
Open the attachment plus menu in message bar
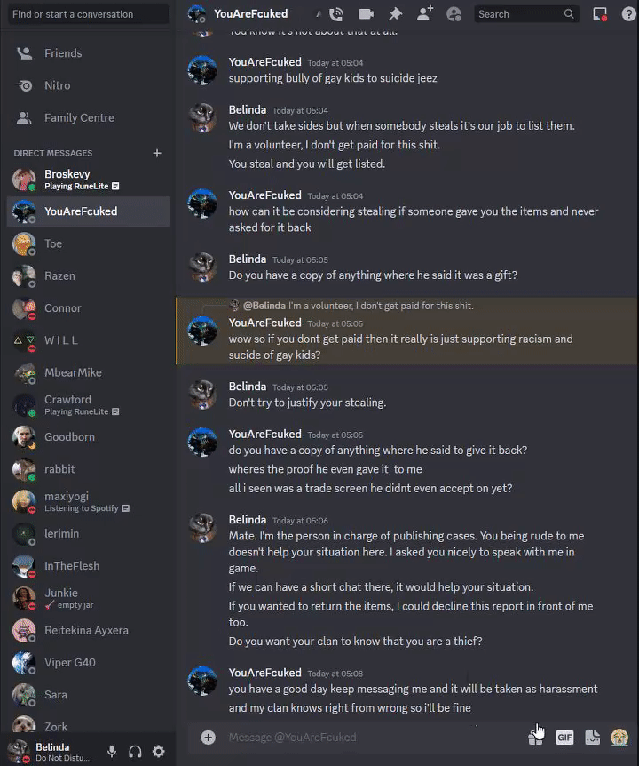209,738
